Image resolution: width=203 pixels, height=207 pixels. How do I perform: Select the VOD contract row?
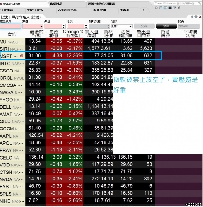13,165
